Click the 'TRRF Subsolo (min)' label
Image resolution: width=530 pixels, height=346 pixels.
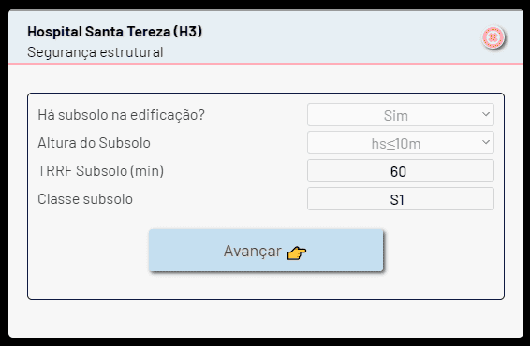(x=101, y=171)
